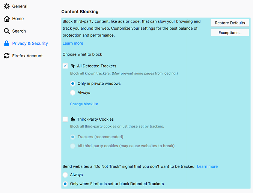Choose Always for Do Not Track signal
This screenshot has width=253, height=193.
coord(65,175)
